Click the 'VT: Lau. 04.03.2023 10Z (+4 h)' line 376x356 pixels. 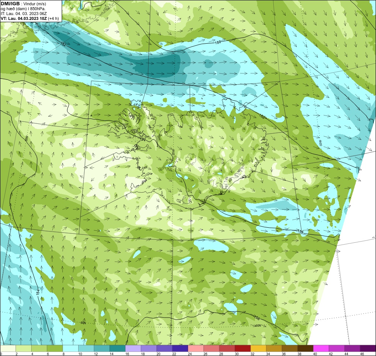coord(30,18)
